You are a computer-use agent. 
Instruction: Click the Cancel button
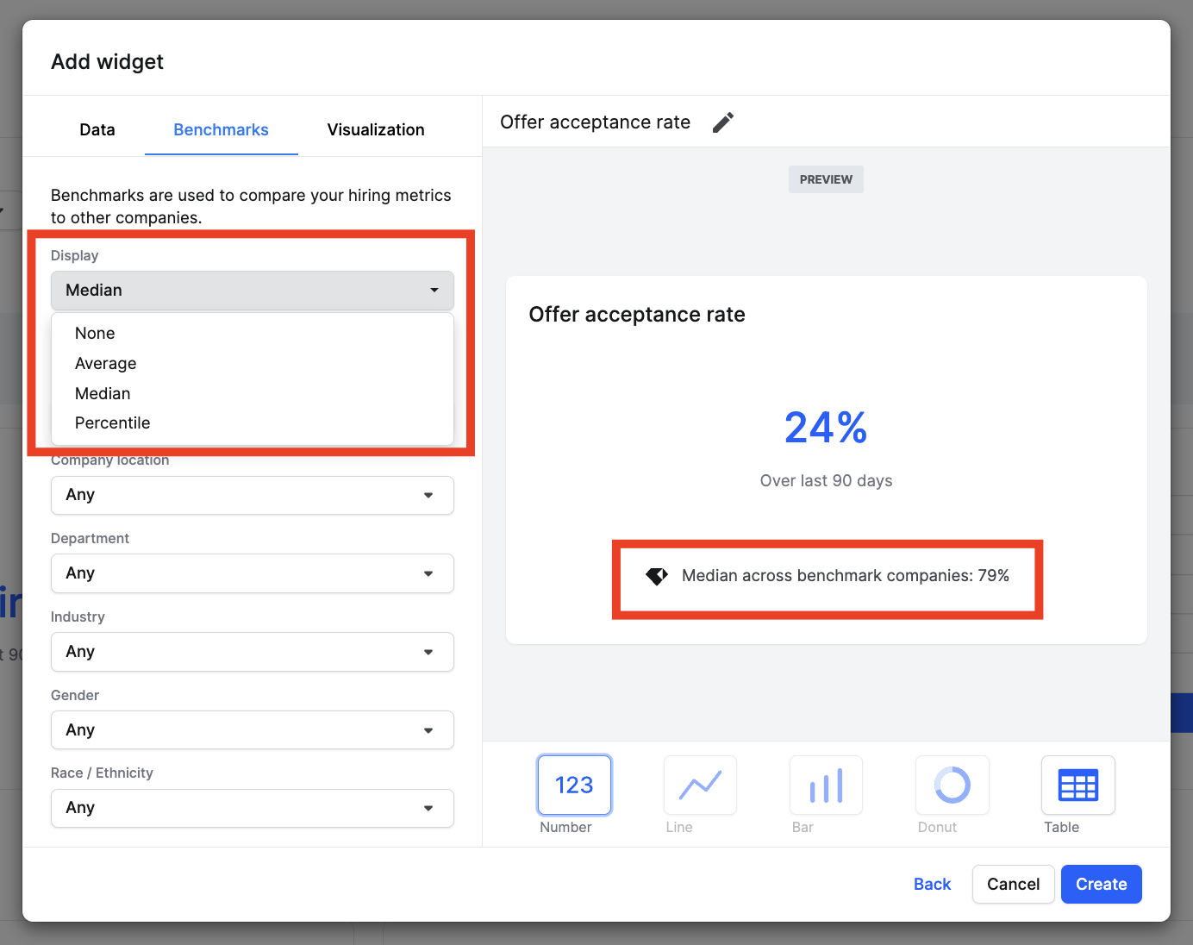(x=1014, y=884)
